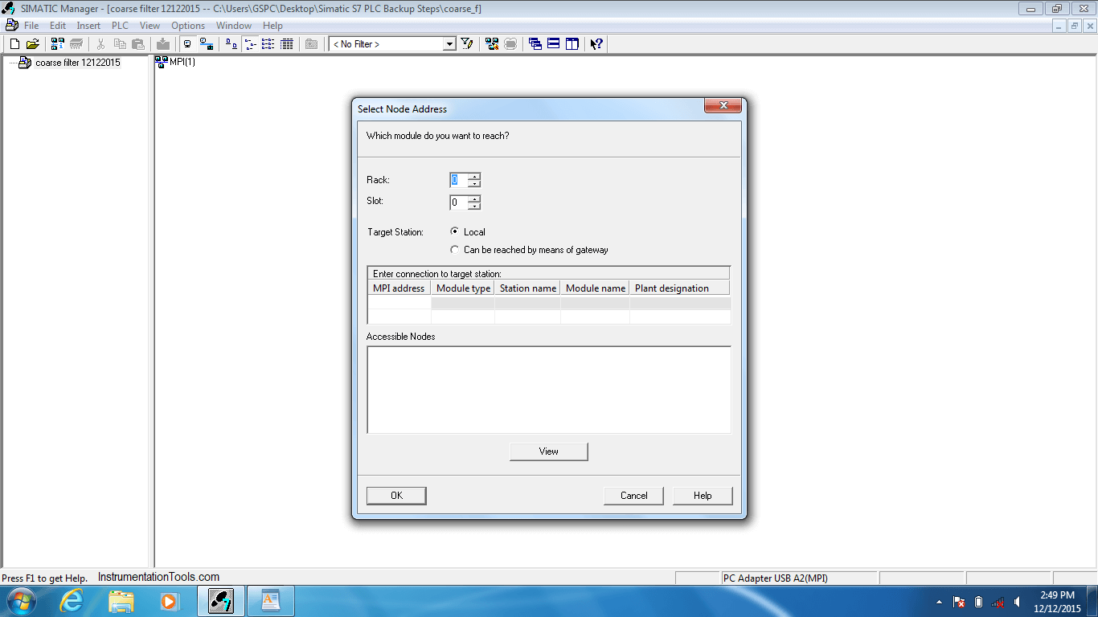Click the MPI address column header
The image size is (1098, 617).
tap(399, 288)
